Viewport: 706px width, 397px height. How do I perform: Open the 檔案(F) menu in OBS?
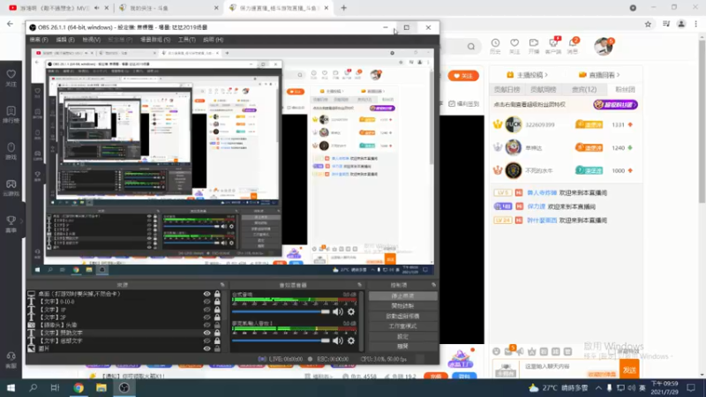click(x=39, y=40)
